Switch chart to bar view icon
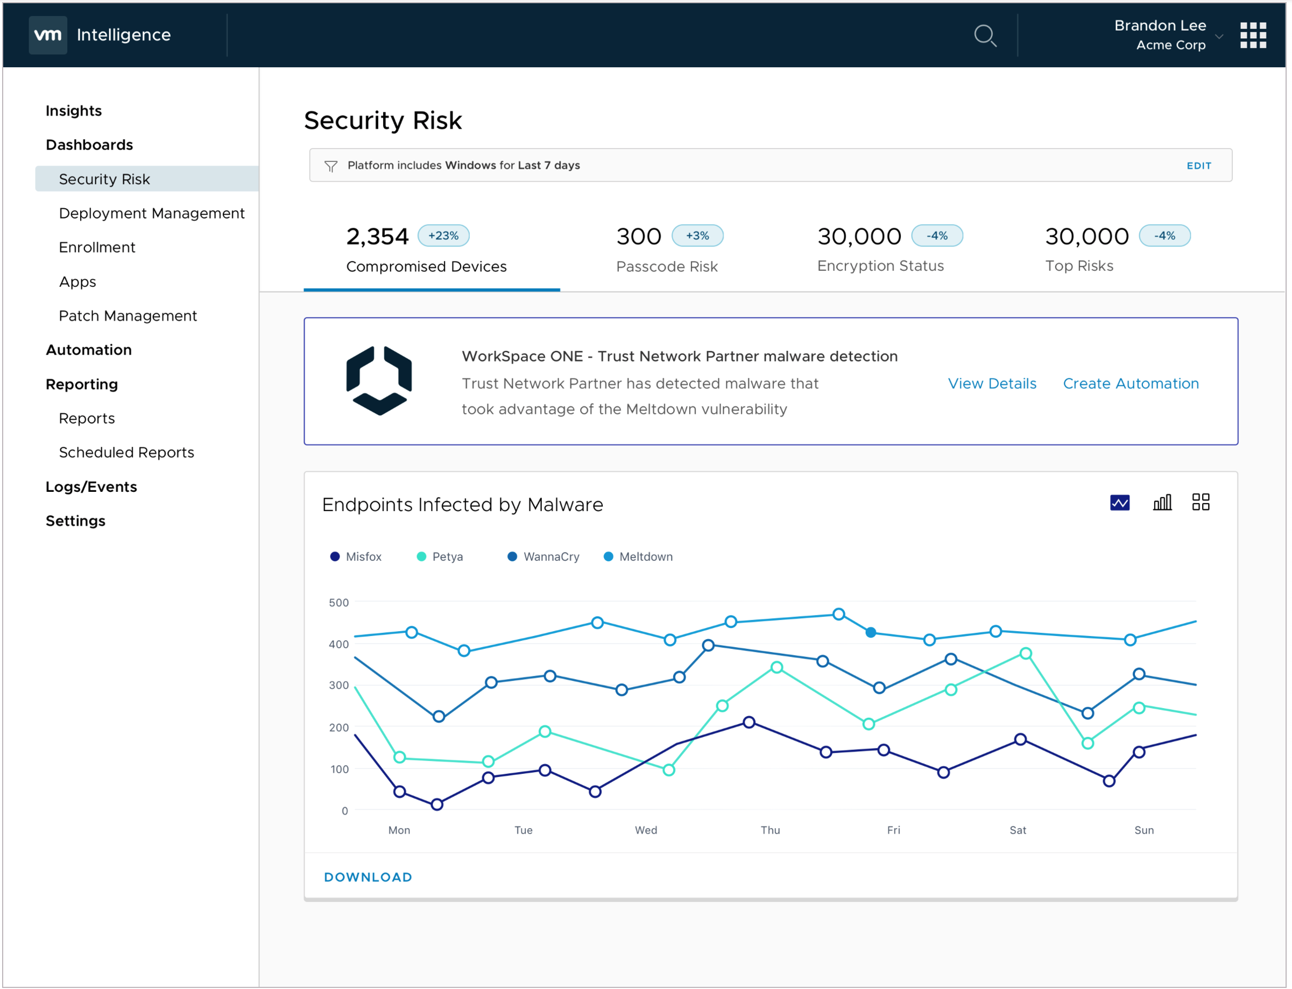Image resolution: width=1292 pixels, height=989 pixels. click(x=1162, y=502)
